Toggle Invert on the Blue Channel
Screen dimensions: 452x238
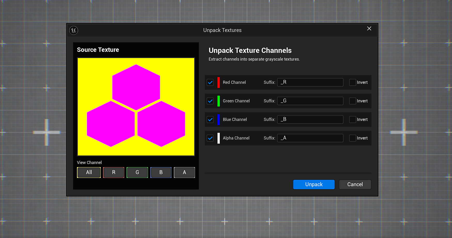tap(352, 119)
